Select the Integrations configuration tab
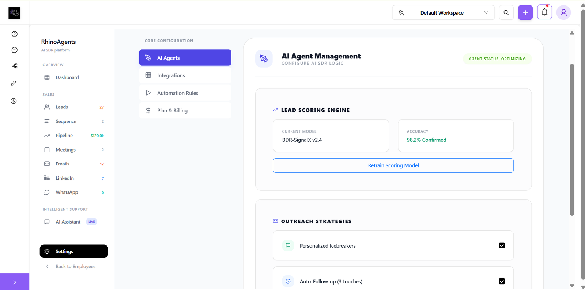This screenshot has height=290, width=585. click(x=185, y=75)
